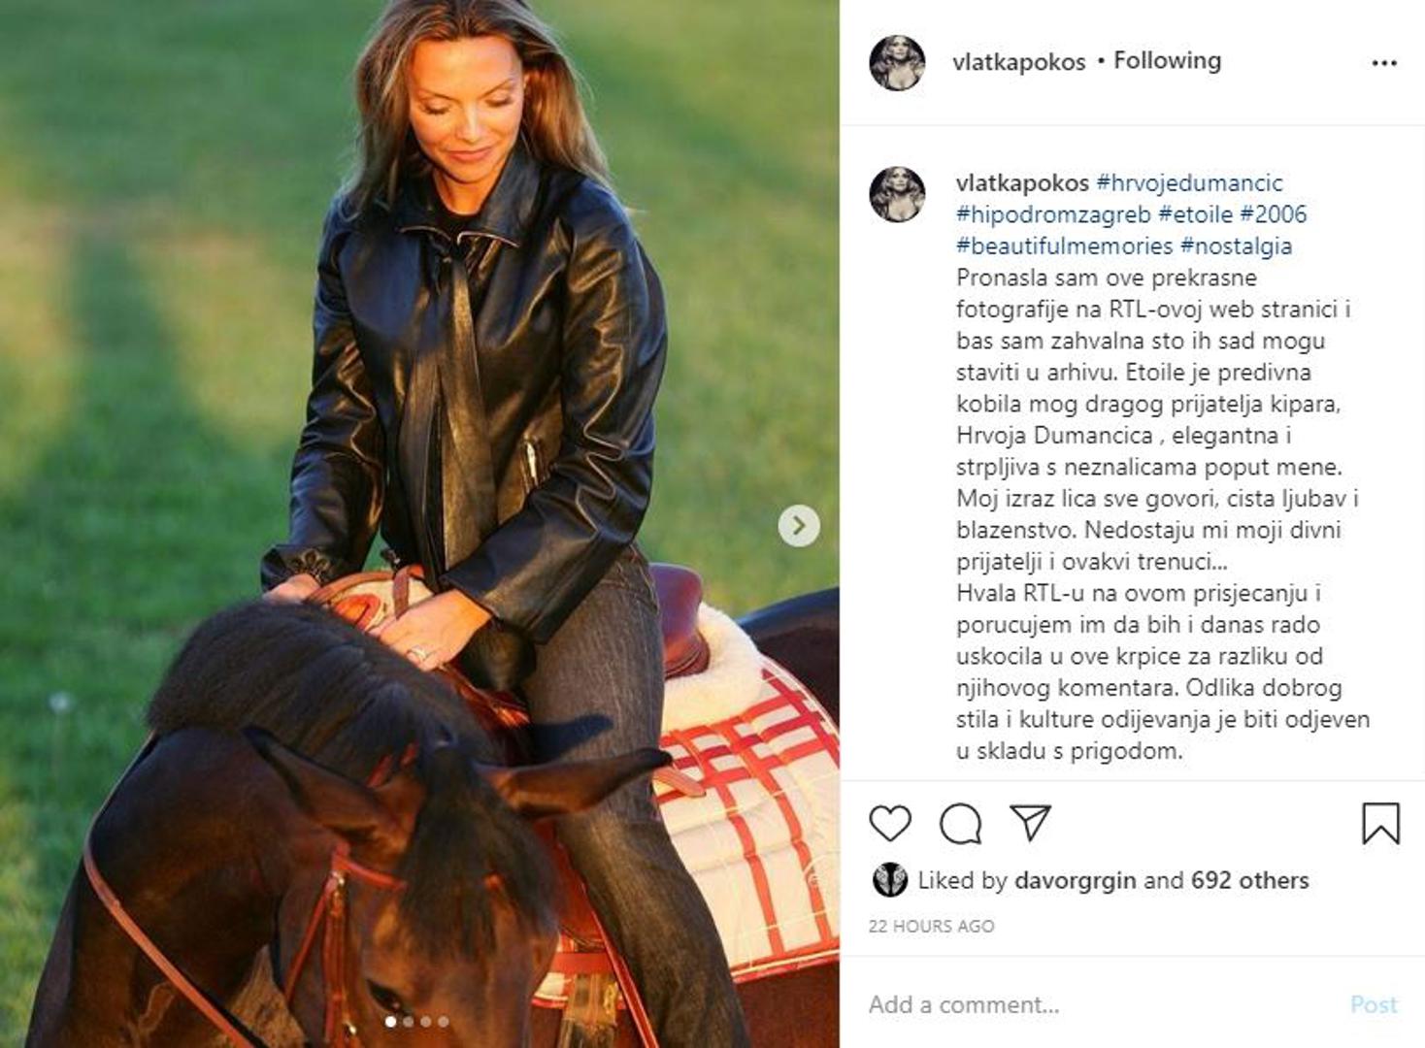Save post with the bookmark icon
Viewport: 1425px width, 1048px height.
[x=1380, y=823]
